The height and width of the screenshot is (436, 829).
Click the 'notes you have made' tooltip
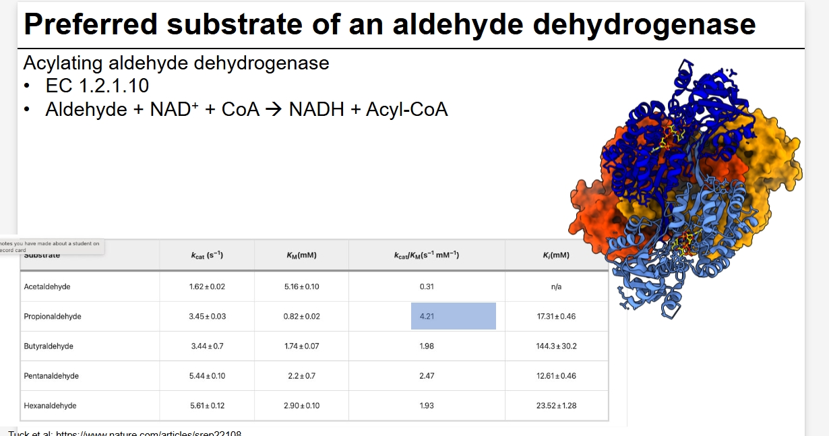click(51, 247)
